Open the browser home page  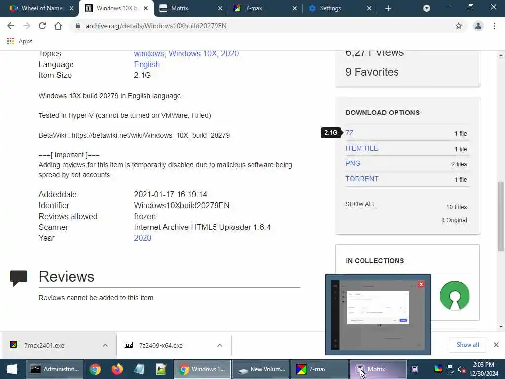[58, 26]
